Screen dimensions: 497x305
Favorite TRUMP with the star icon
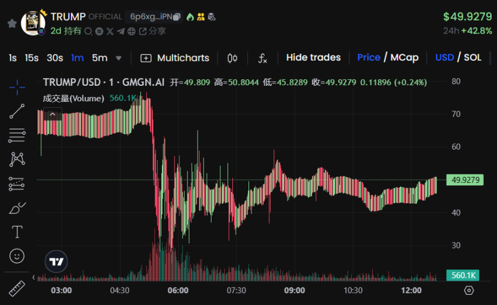[11, 23]
